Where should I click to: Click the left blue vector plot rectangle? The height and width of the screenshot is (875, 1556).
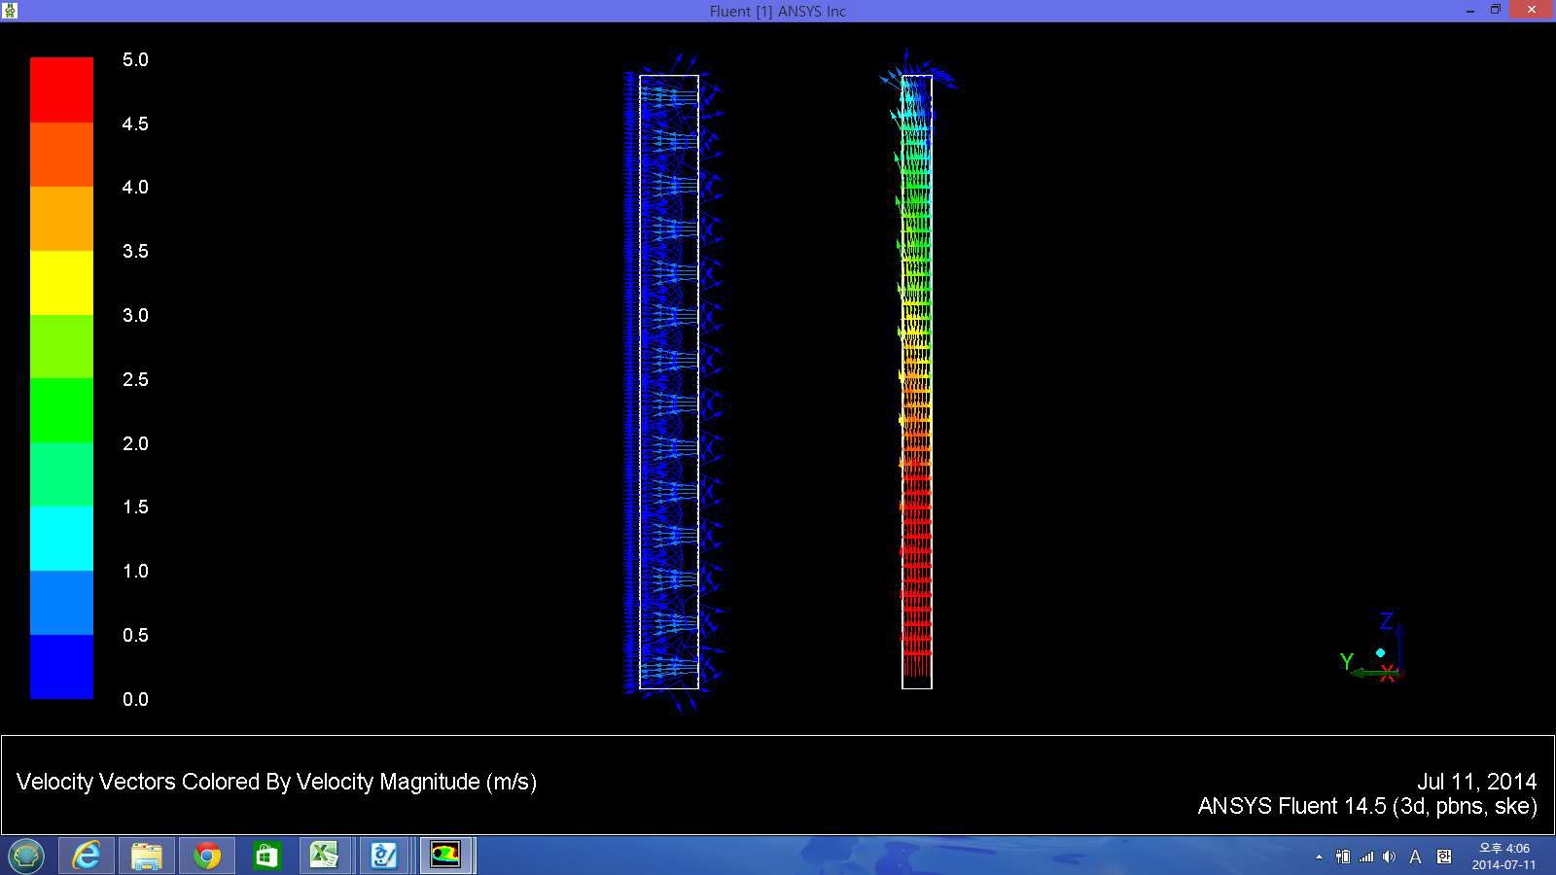(x=669, y=382)
